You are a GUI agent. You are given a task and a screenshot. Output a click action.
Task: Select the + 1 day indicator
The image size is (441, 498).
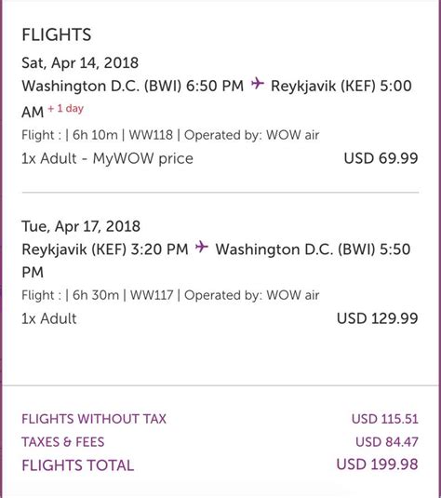pyautogui.click(x=66, y=109)
